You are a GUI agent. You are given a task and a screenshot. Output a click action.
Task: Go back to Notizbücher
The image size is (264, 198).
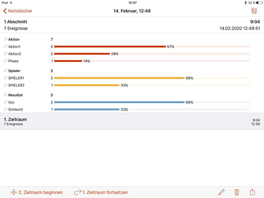tap(18, 11)
